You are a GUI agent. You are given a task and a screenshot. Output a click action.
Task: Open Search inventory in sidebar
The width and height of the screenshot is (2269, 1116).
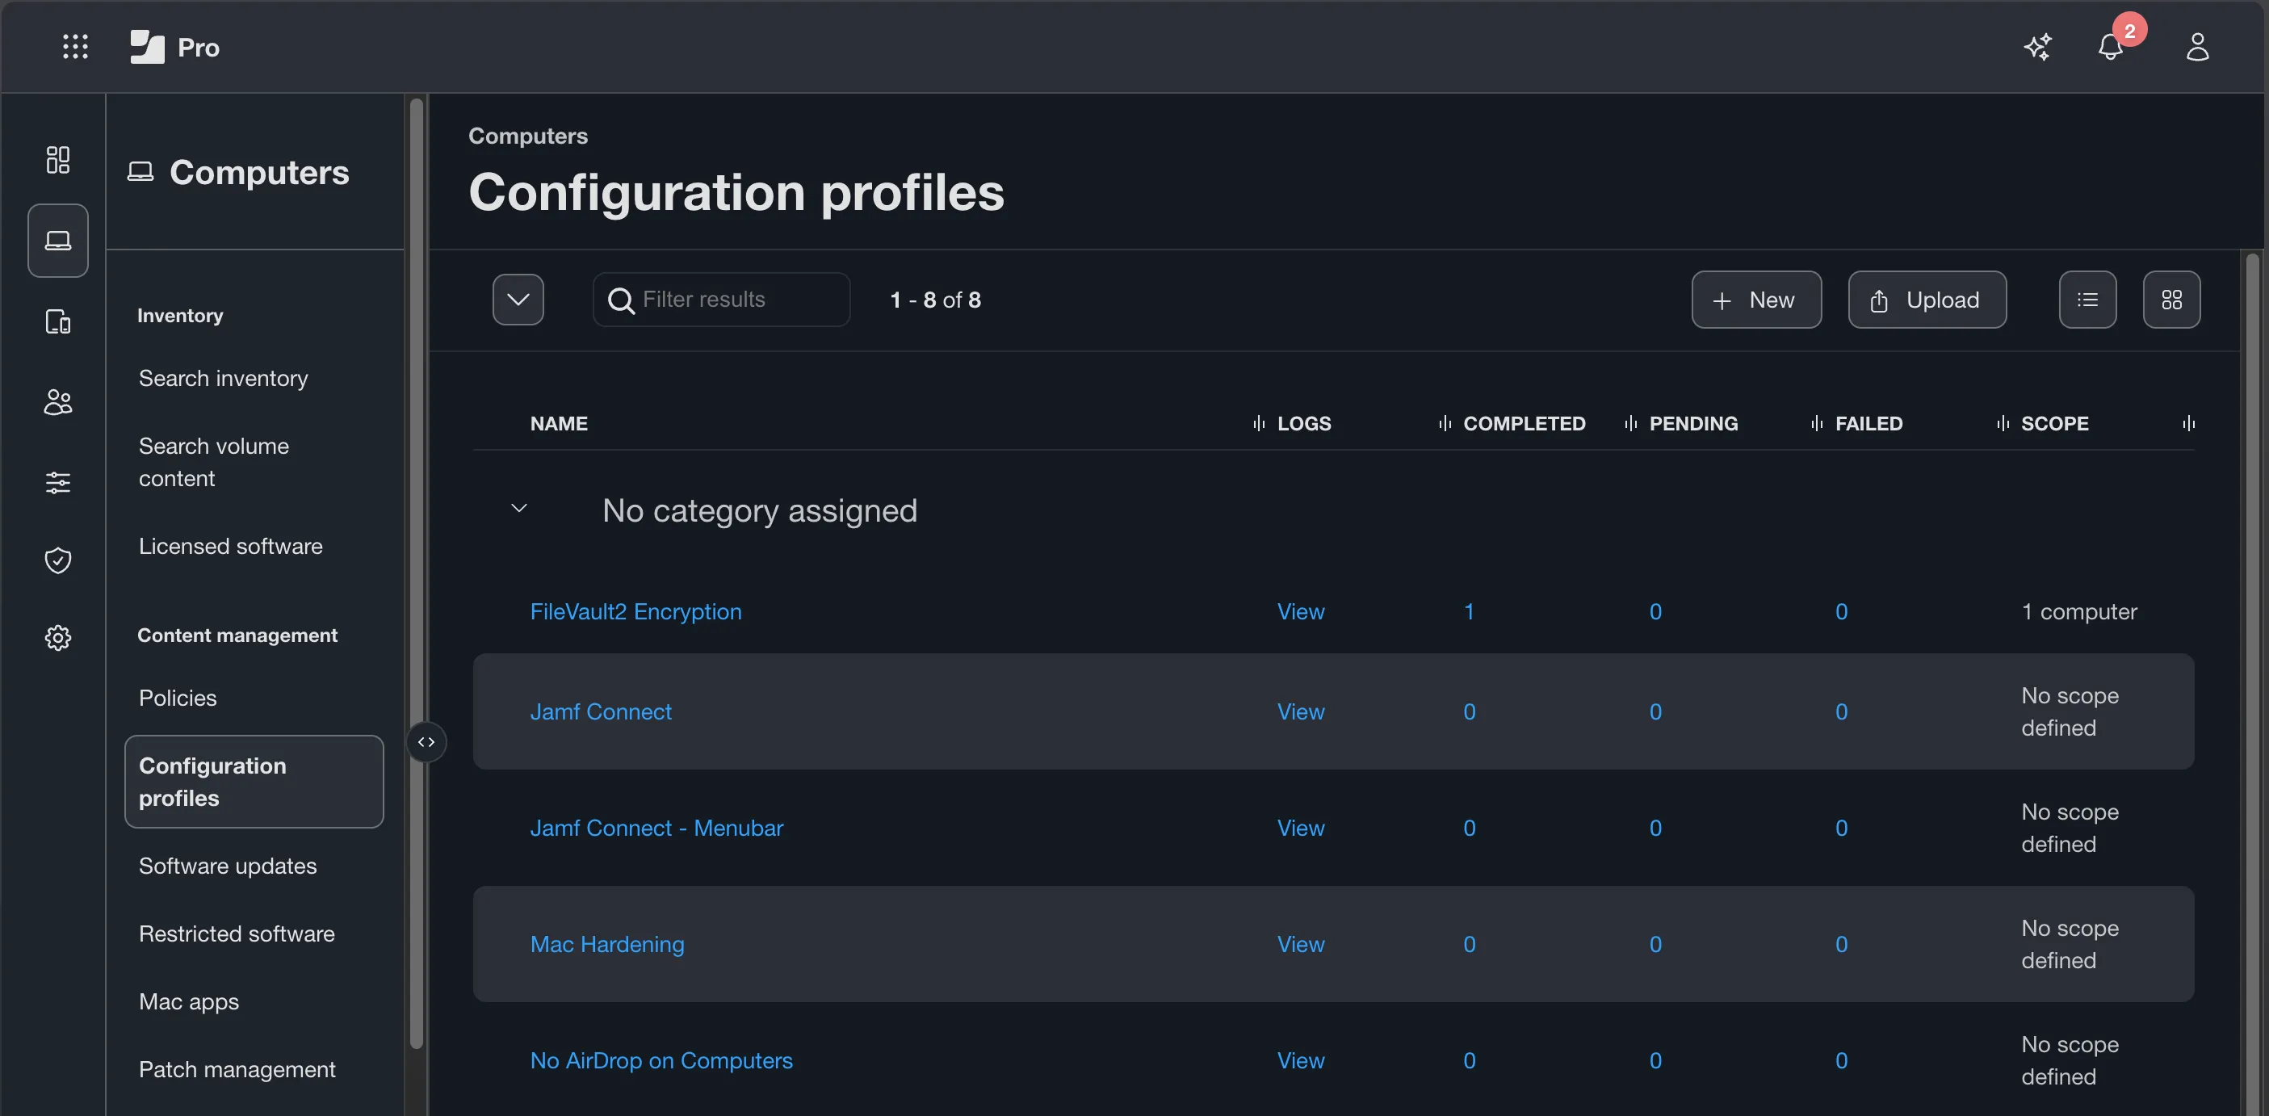(224, 378)
